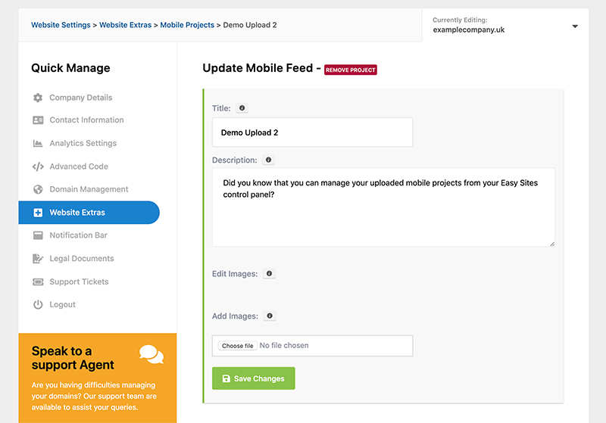
Task: Click the info icon beside Add Images
Action: (x=270, y=316)
